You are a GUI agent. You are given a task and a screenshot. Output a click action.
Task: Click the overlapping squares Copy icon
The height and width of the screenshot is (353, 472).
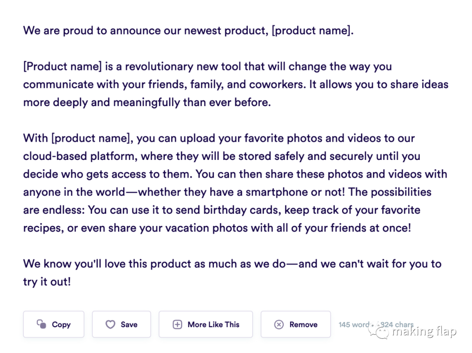42,324
